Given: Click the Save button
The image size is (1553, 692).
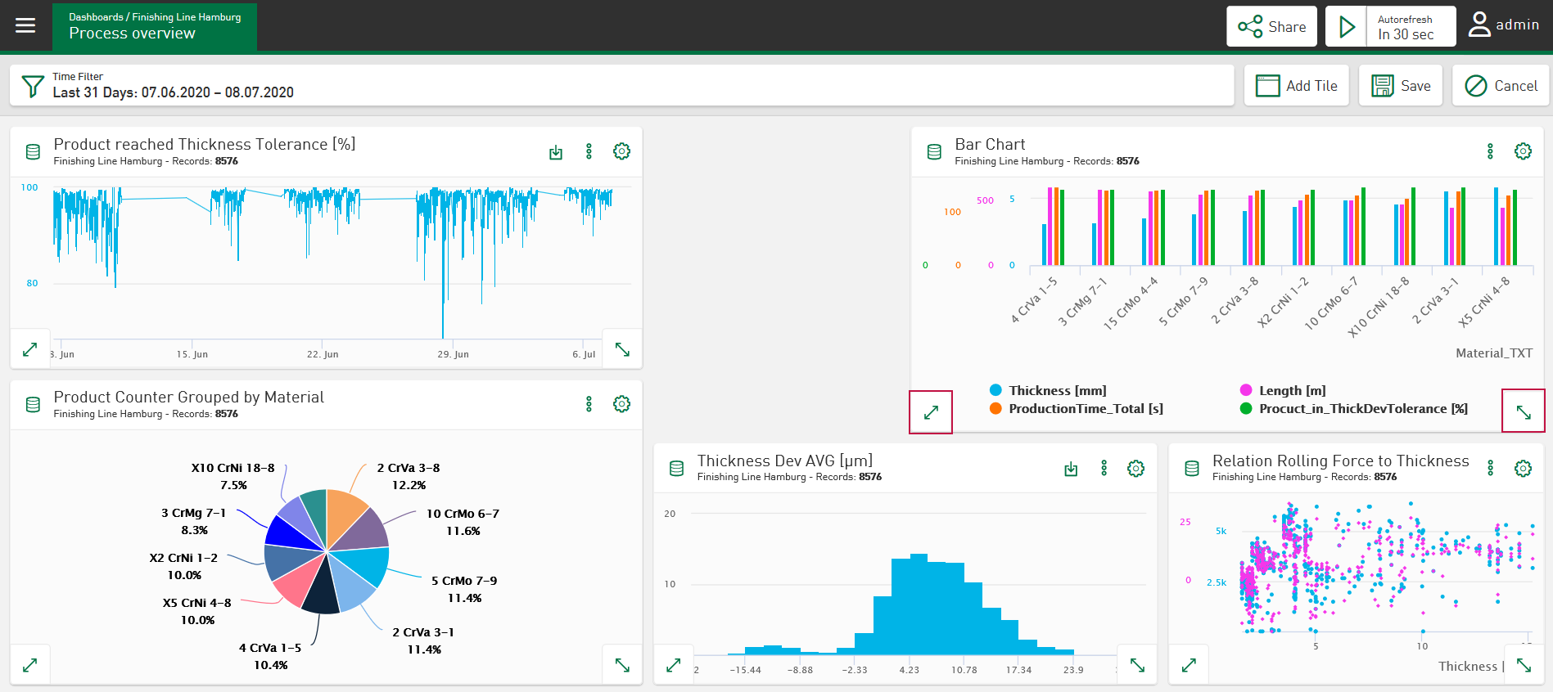Looking at the screenshot, I should point(1401,86).
